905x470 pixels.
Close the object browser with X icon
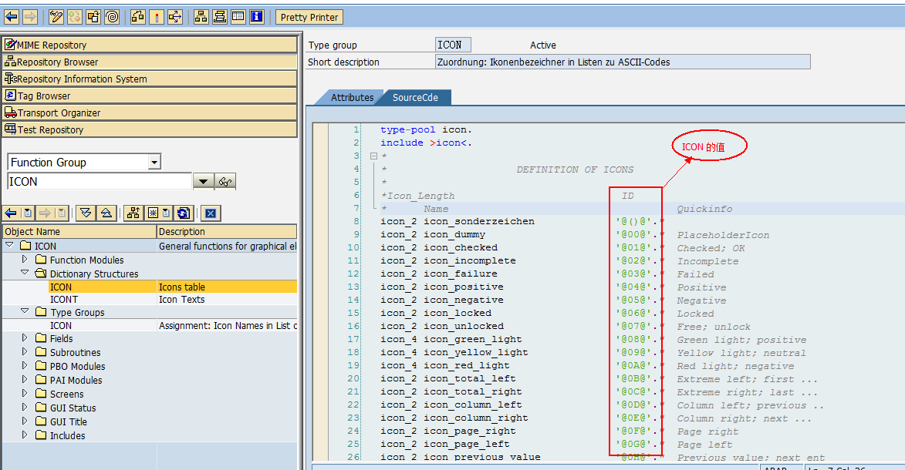pyautogui.click(x=211, y=213)
